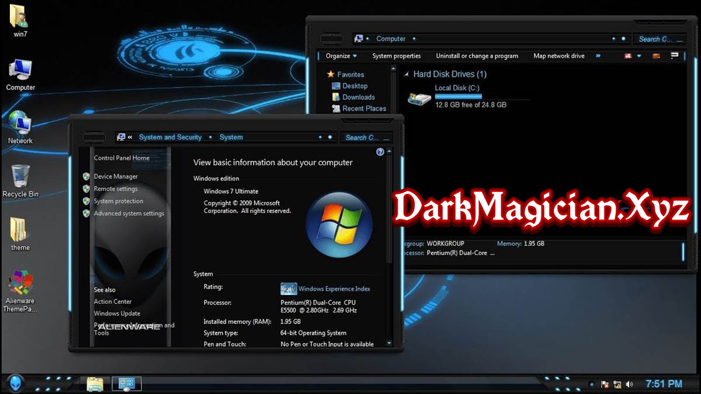The width and height of the screenshot is (701, 394).
Task: Open Control Panel Home link
Action: [x=122, y=158]
